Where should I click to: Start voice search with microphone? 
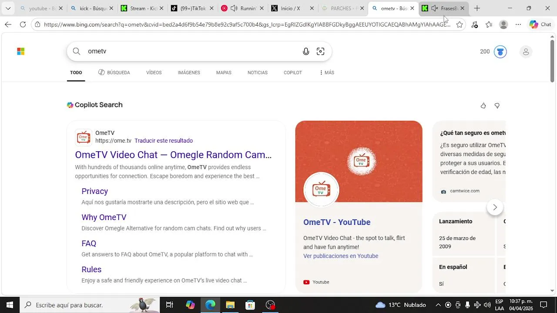click(x=306, y=51)
